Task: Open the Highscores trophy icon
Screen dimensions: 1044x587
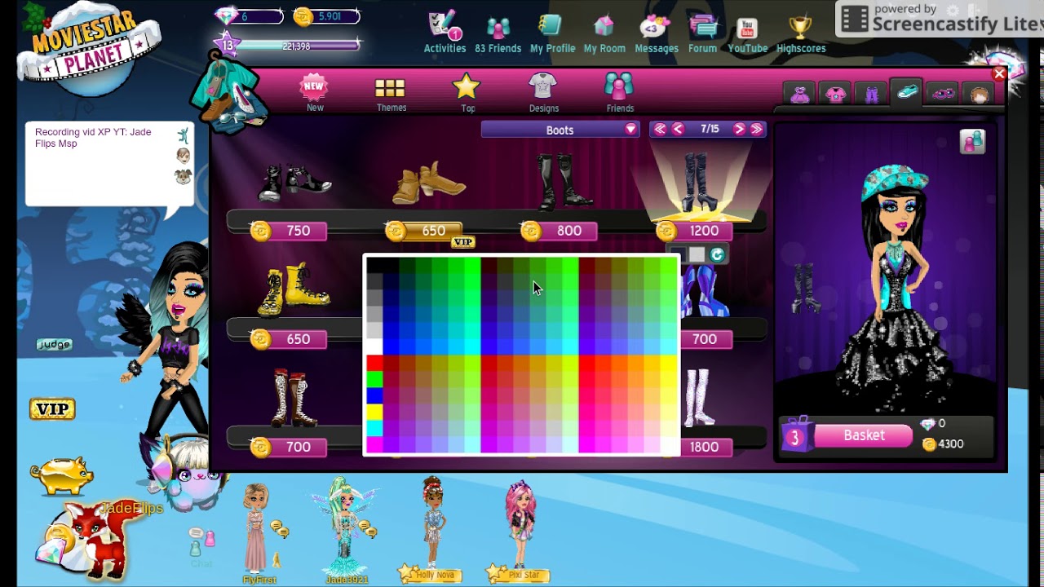Action: pos(800,33)
